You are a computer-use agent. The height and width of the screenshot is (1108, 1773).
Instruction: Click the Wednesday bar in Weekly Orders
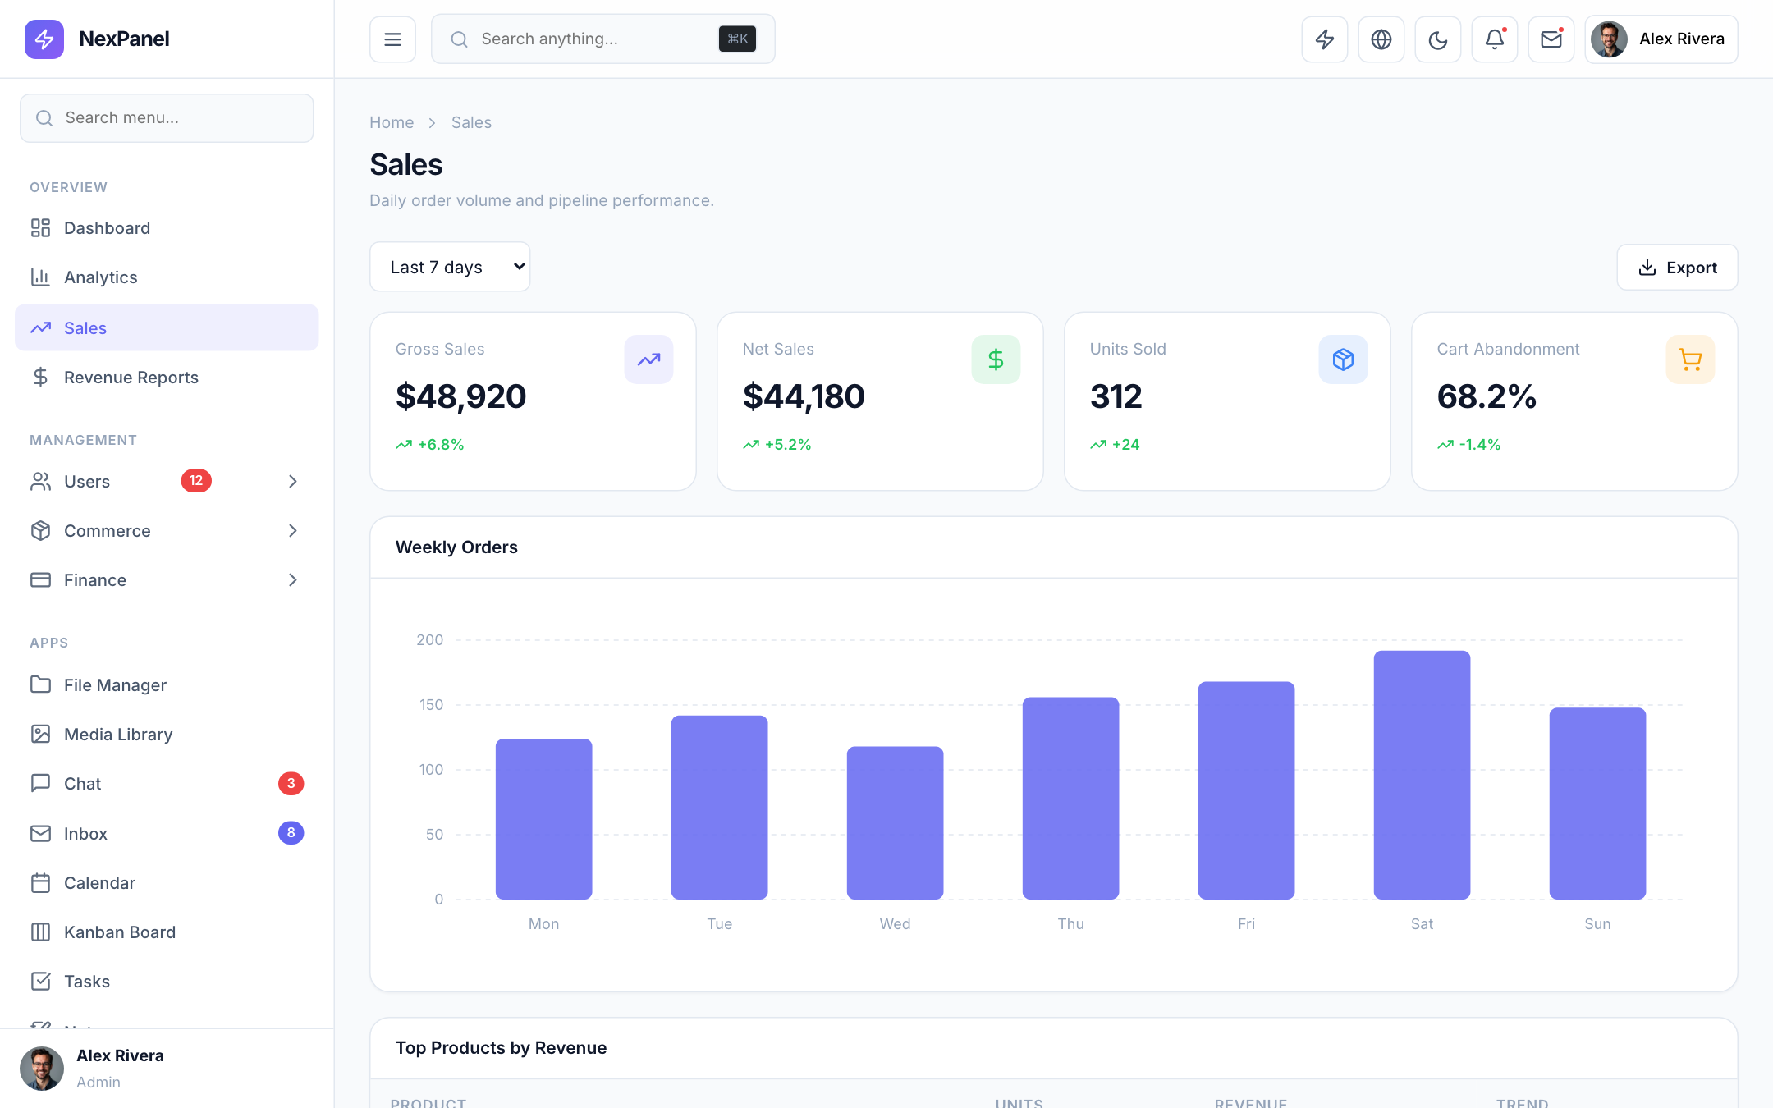pos(895,822)
